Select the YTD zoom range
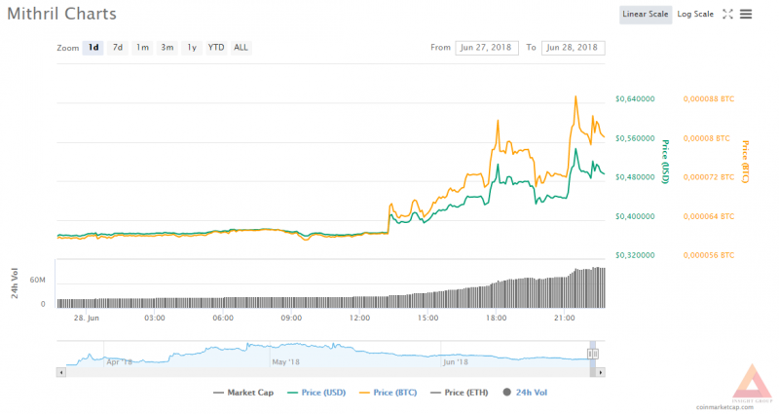 [216, 48]
